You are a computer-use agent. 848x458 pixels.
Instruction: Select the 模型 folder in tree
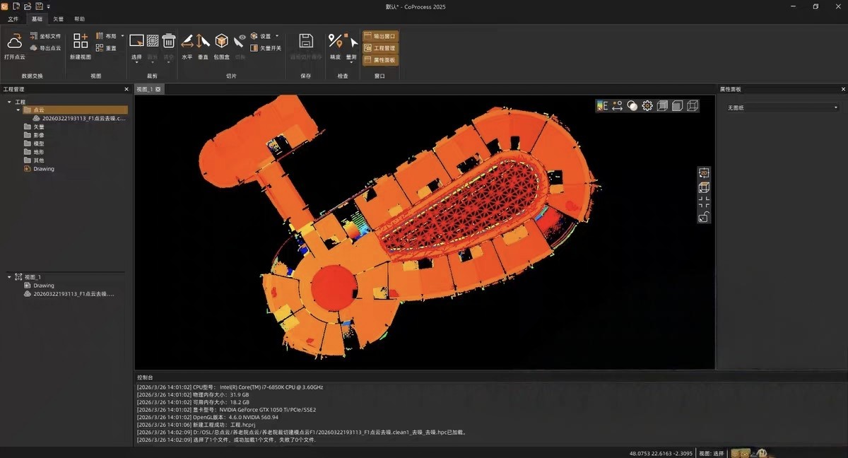(34, 143)
